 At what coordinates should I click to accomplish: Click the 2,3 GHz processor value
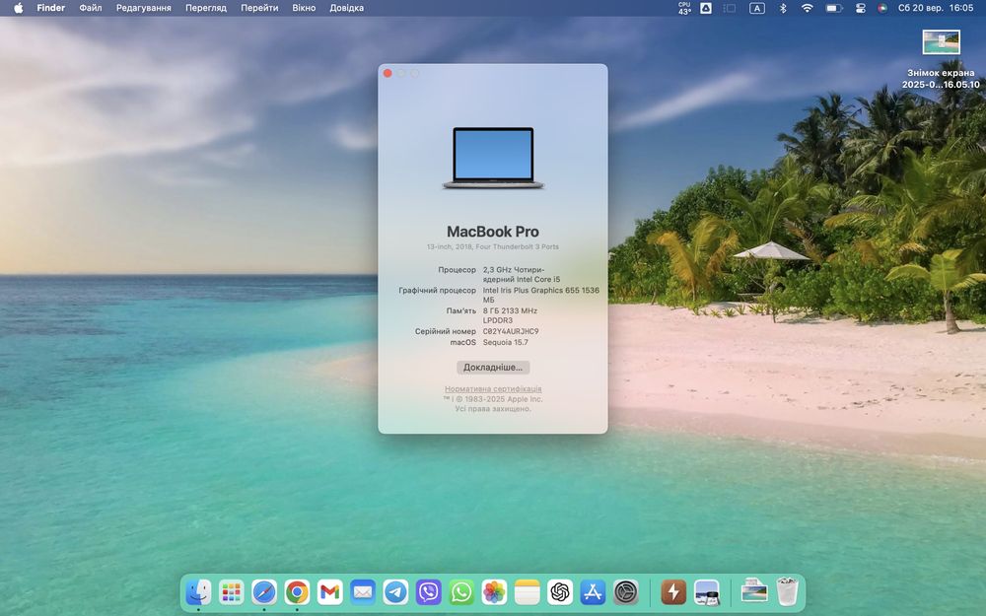coord(522,275)
